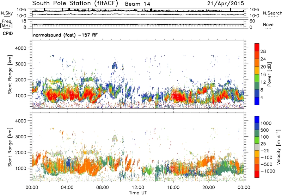Click the velocity colorbar gray segment near 25
The width and height of the screenshot is (282, 195).
[257, 147]
